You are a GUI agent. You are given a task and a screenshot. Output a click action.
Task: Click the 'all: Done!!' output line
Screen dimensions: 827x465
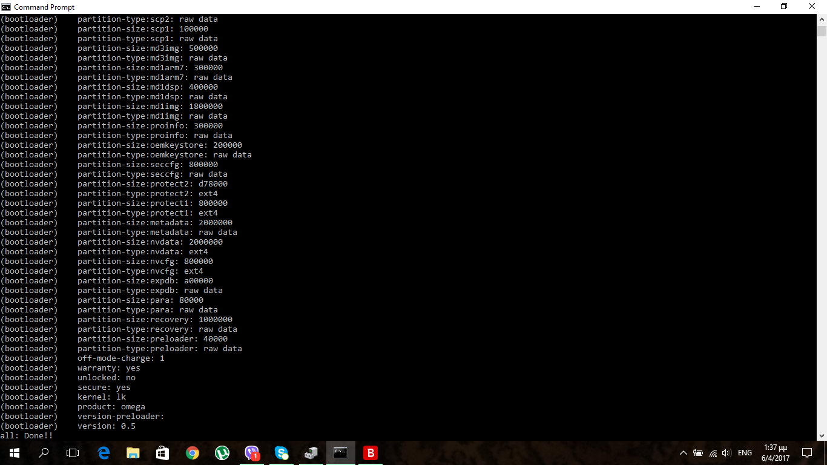pos(27,436)
